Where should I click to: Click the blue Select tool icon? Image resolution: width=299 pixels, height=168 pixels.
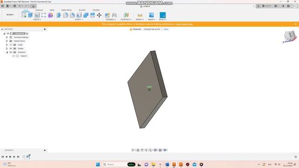[x=163, y=15]
